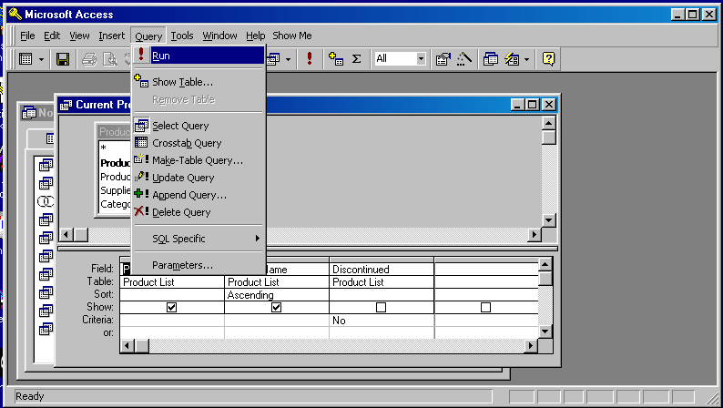Choose Append Query... menu entry
Screen dimensions: 723x408
pos(199,195)
